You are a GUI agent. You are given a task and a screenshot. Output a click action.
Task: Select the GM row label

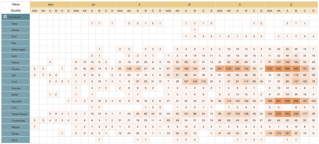click(16, 75)
